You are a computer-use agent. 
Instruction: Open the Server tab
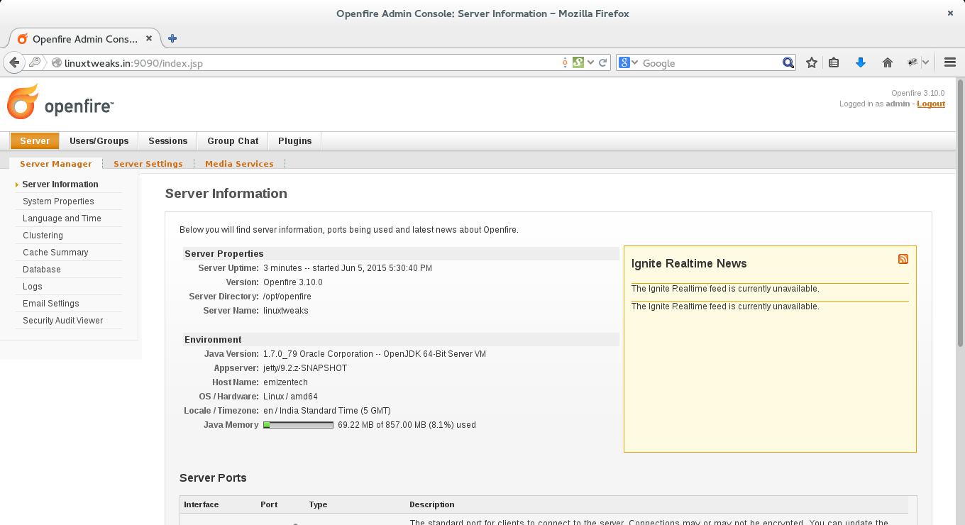[35, 140]
